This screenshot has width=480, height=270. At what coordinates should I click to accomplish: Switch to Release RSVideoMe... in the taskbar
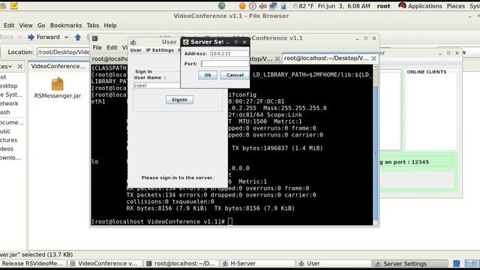point(32,263)
